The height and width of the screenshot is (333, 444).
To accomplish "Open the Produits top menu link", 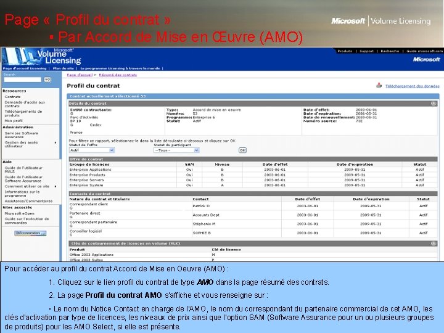I will (x=345, y=51).
